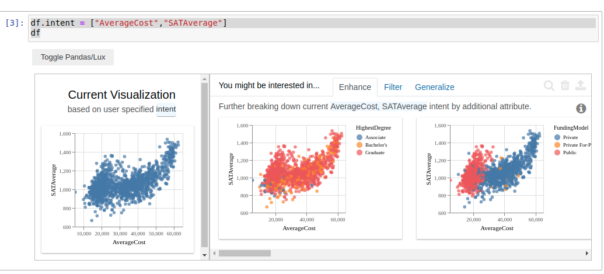Switch to the Enhance tab

click(x=355, y=87)
